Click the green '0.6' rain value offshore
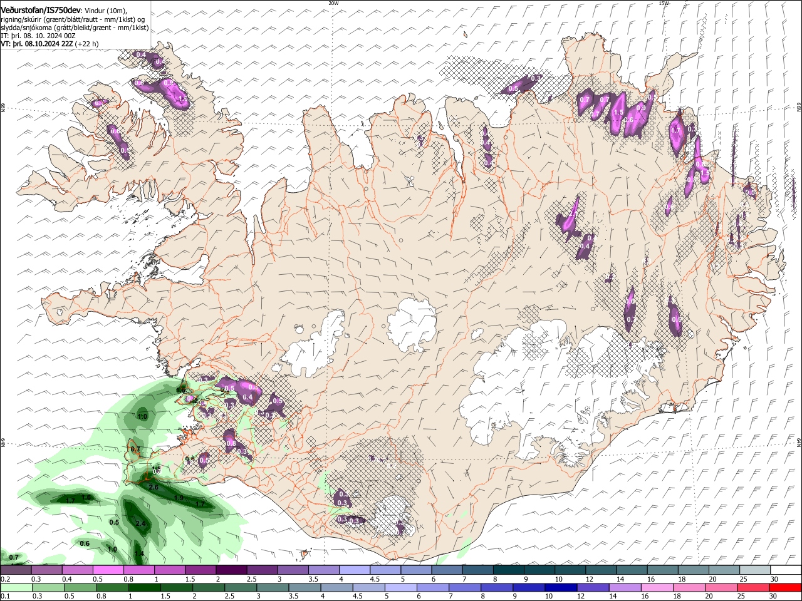The width and height of the screenshot is (802, 601). coord(85,543)
